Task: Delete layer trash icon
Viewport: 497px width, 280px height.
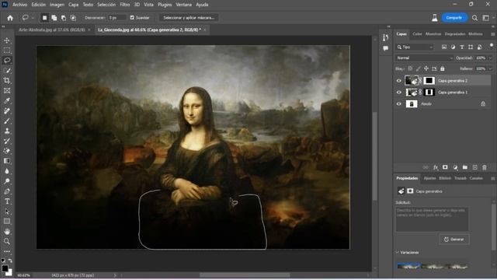Action: pos(485,167)
